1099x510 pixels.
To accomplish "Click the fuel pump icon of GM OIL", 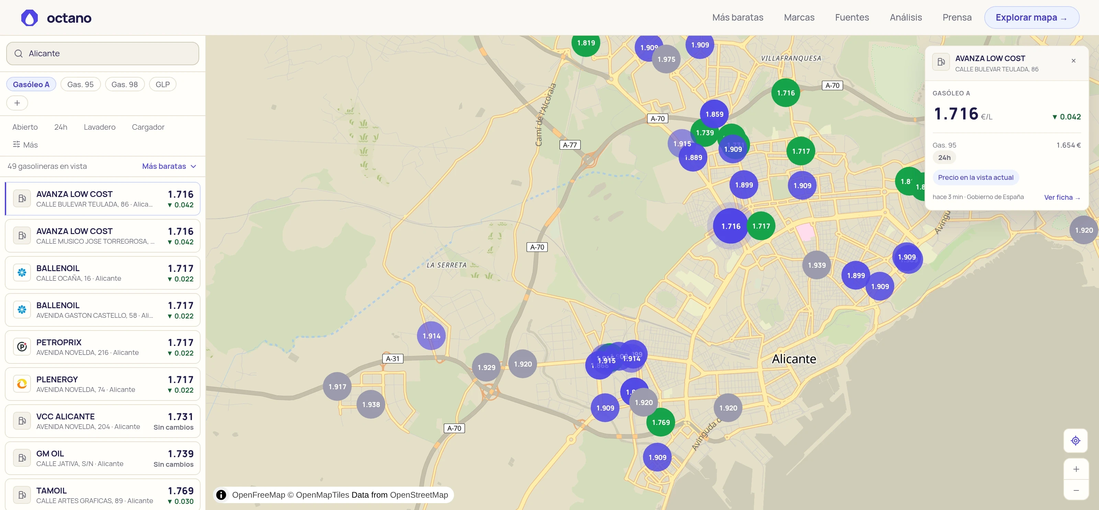I will click(22, 458).
